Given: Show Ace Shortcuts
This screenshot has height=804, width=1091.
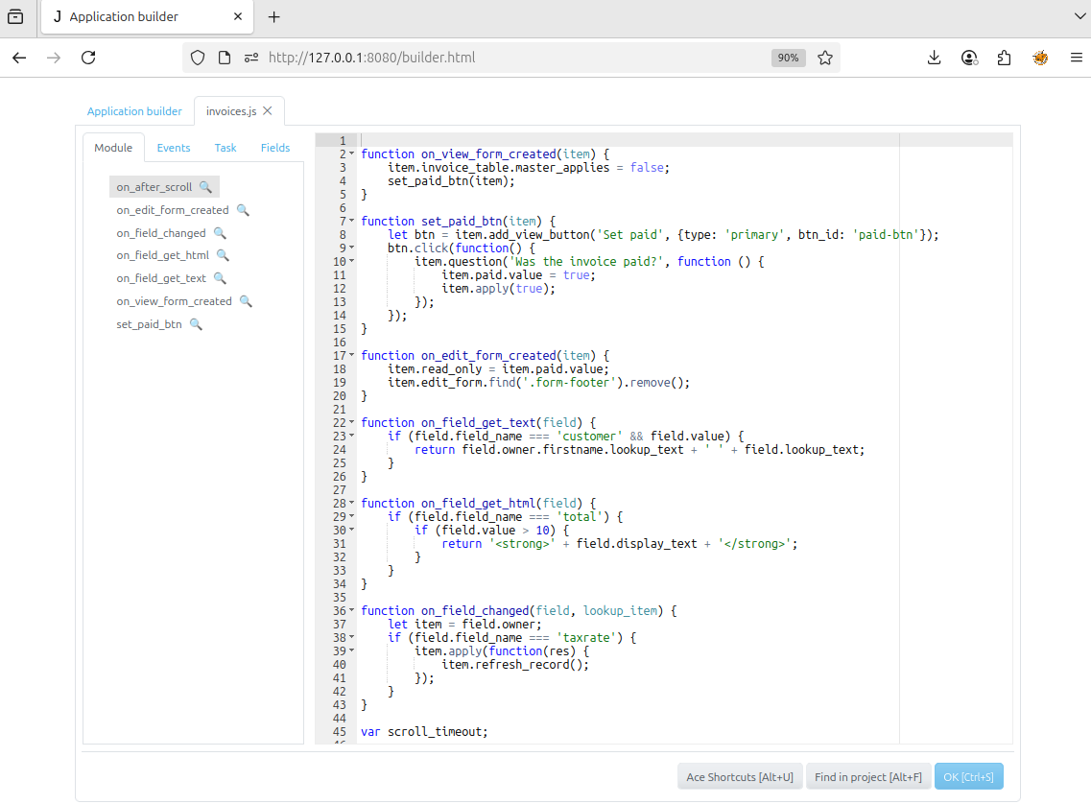Looking at the screenshot, I should [x=740, y=776].
